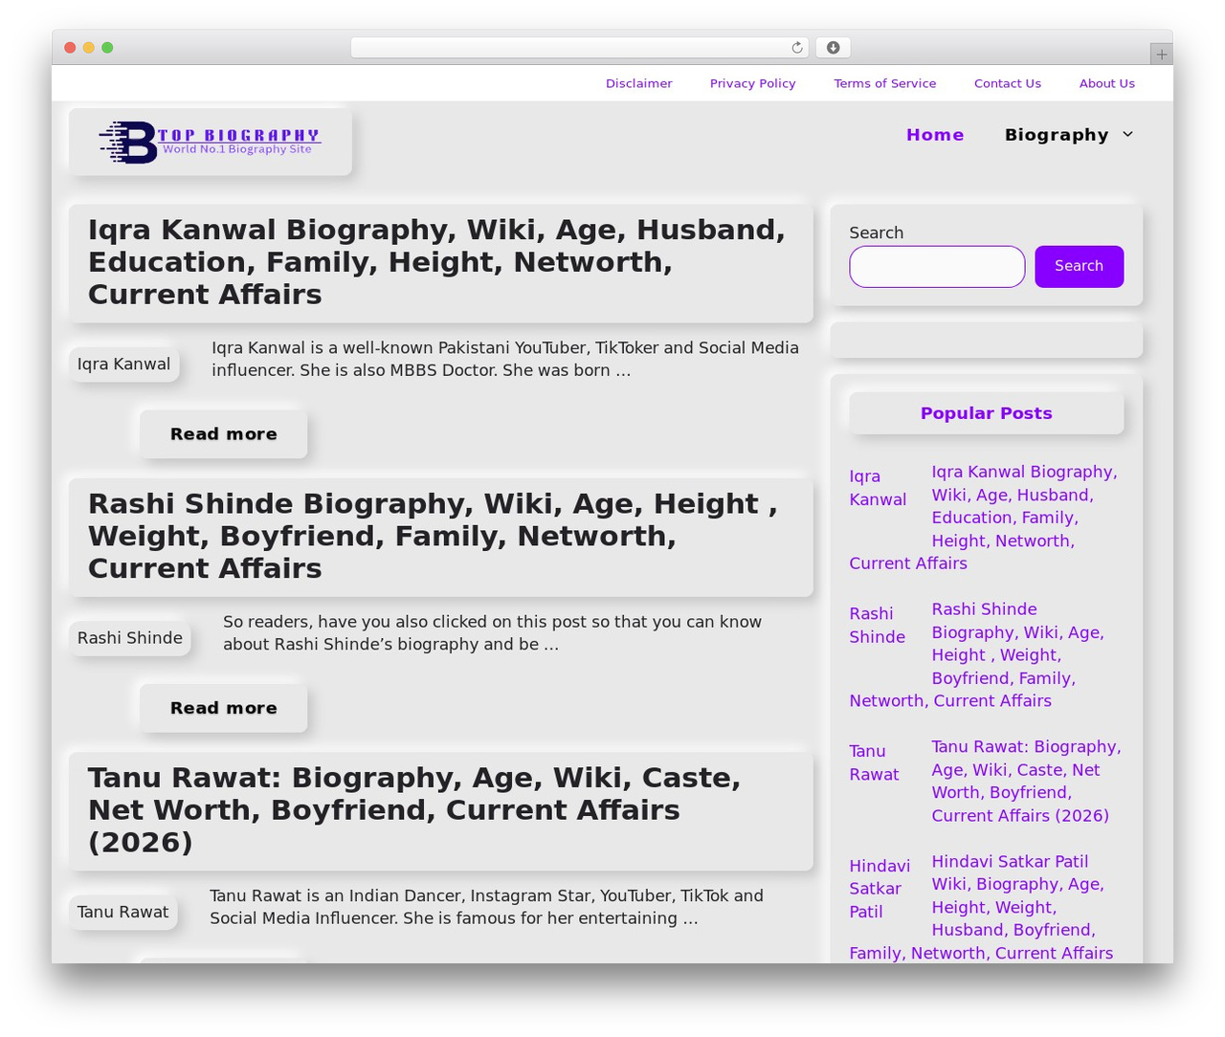This screenshot has width=1225, height=1037.
Task: Click the browser address bar
Action: [580, 48]
